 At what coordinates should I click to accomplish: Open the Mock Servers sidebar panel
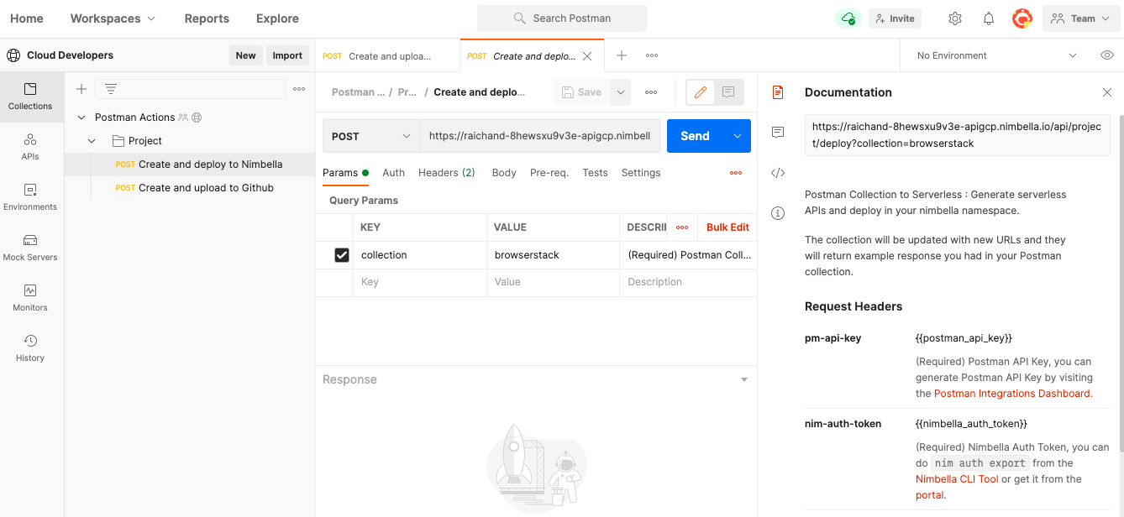[30, 248]
